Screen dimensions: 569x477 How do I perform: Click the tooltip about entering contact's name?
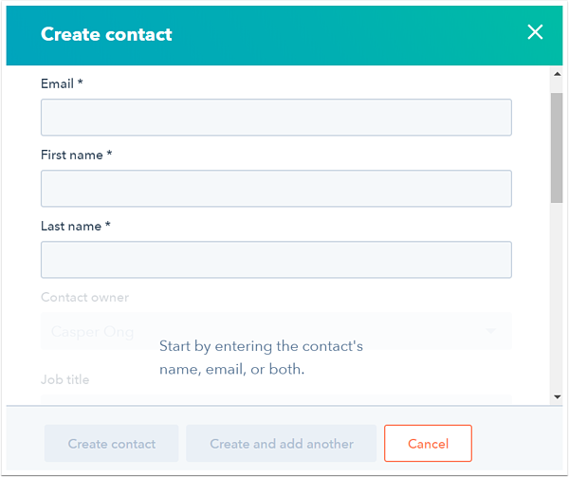pos(261,358)
